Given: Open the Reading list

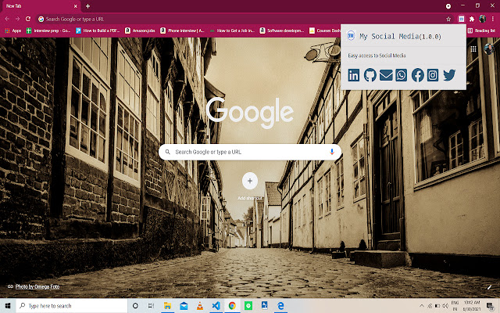Looking at the screenshot, I should [x=481, y=31].
